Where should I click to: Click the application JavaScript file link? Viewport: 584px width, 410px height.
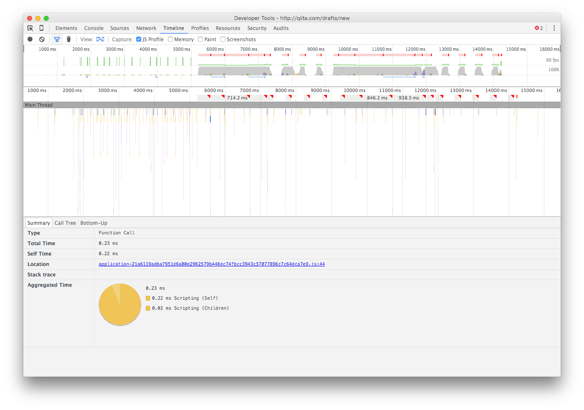tap(212, 264)
